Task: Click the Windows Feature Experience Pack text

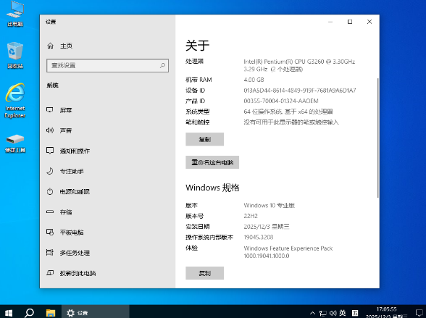Action: point(288,252)
